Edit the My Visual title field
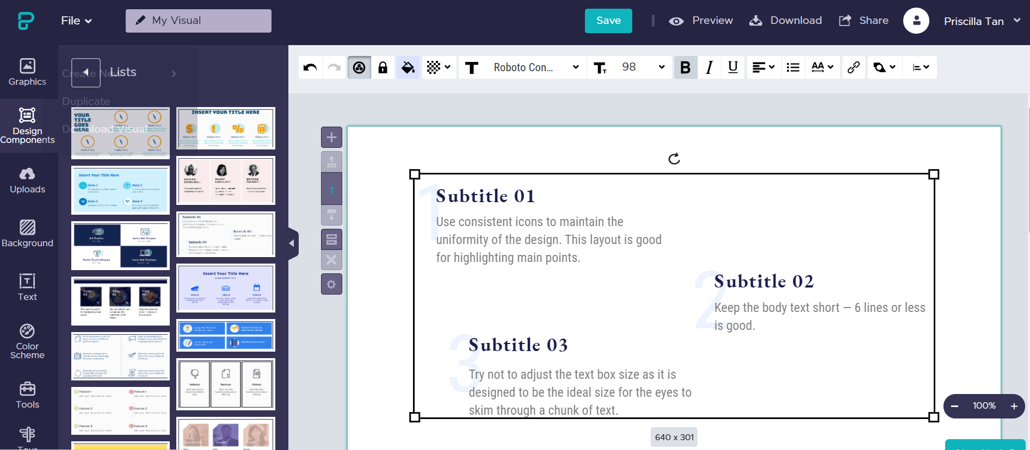The width and height of the screenshot is (1030, 450). click(x=199, y=21)
